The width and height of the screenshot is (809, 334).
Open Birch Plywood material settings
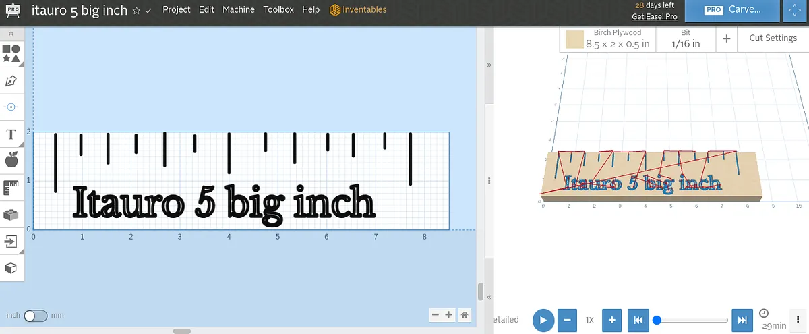click(x=608, y=39)
